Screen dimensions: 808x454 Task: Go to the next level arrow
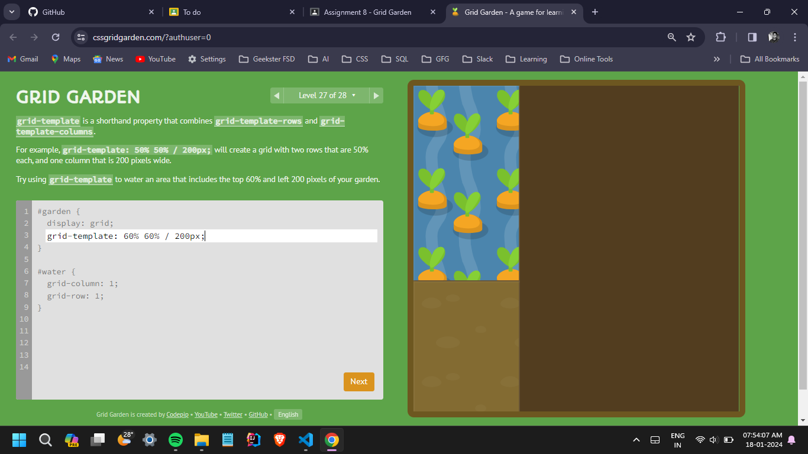376,95
